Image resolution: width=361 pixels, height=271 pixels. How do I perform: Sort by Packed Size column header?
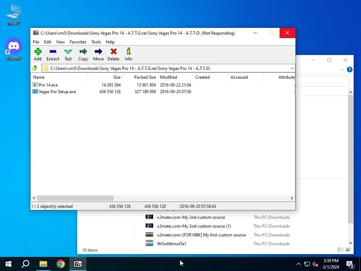tap(140, 77)
